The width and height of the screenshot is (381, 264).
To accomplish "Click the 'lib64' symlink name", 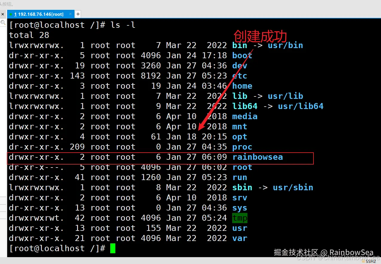I will pos(245,106).
